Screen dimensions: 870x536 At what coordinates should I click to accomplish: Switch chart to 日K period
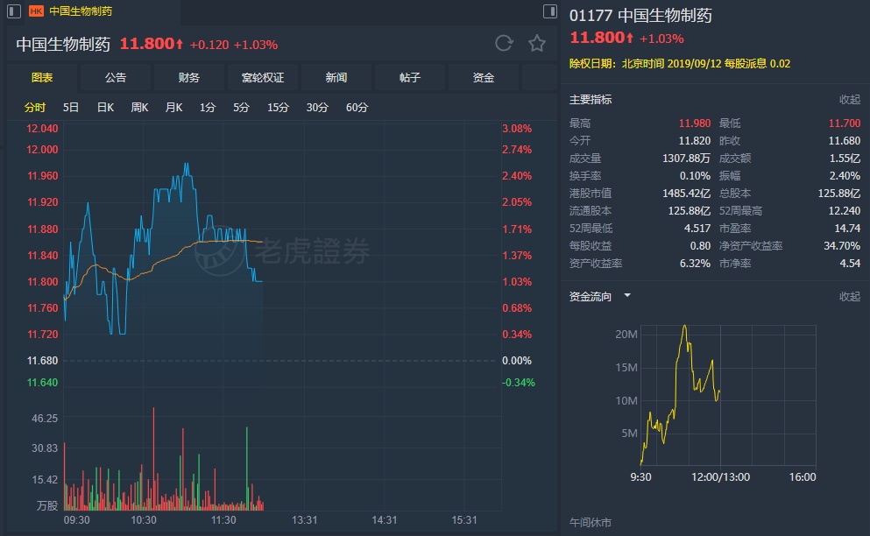(105, 108)
